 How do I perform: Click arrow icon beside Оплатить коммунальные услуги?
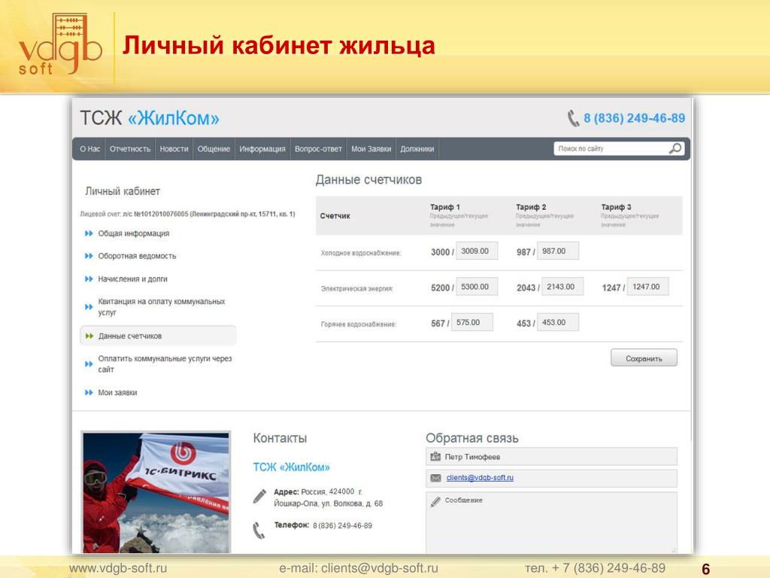(89, 364)
